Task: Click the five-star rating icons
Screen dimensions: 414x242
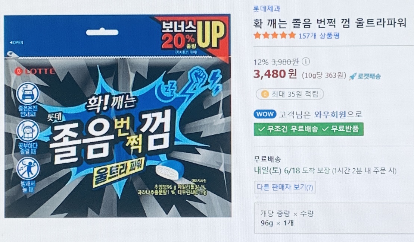Action: point(275,35)
